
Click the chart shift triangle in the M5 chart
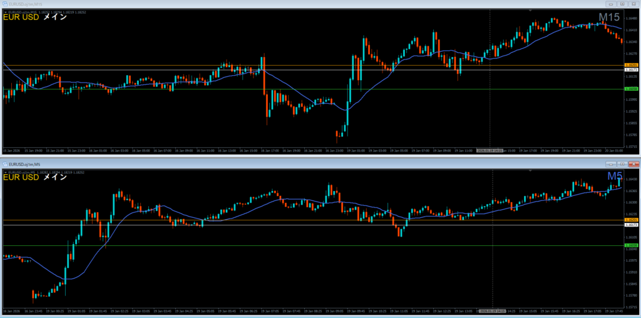530,170
